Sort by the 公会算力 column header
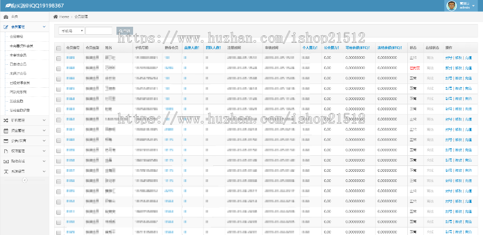The image size is (483, 235). 332,48
